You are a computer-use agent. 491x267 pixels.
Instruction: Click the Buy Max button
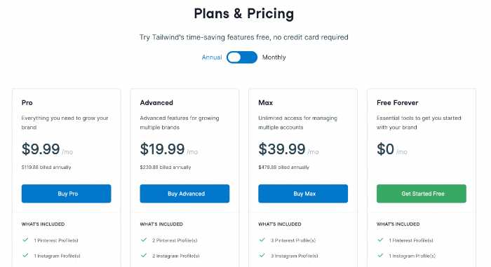(303, 193)
